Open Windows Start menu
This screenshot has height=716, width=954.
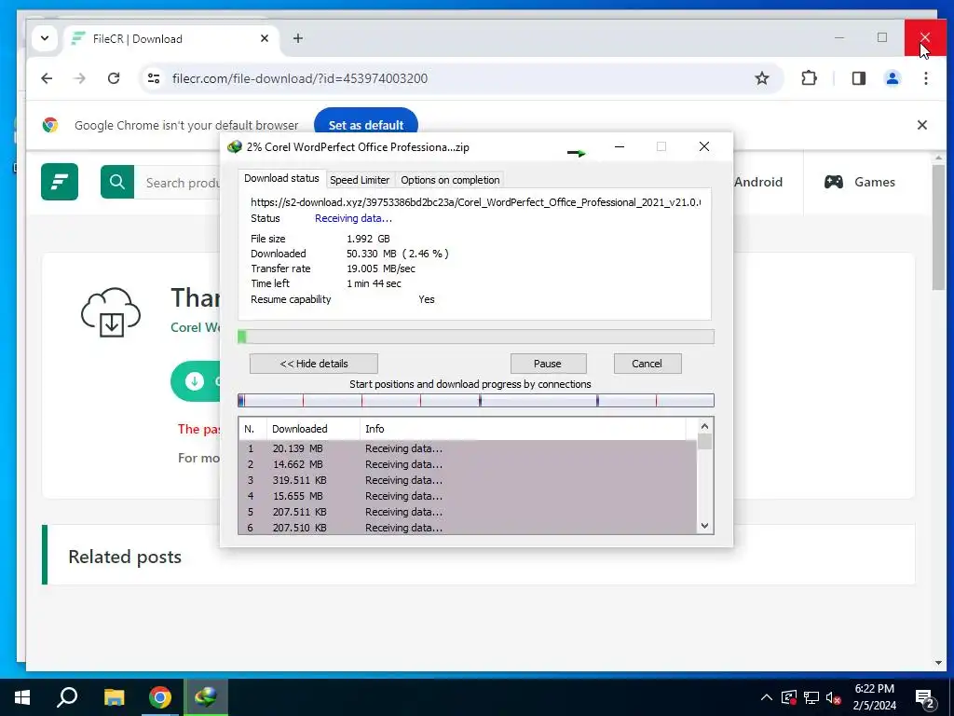[x=22, y=697]
